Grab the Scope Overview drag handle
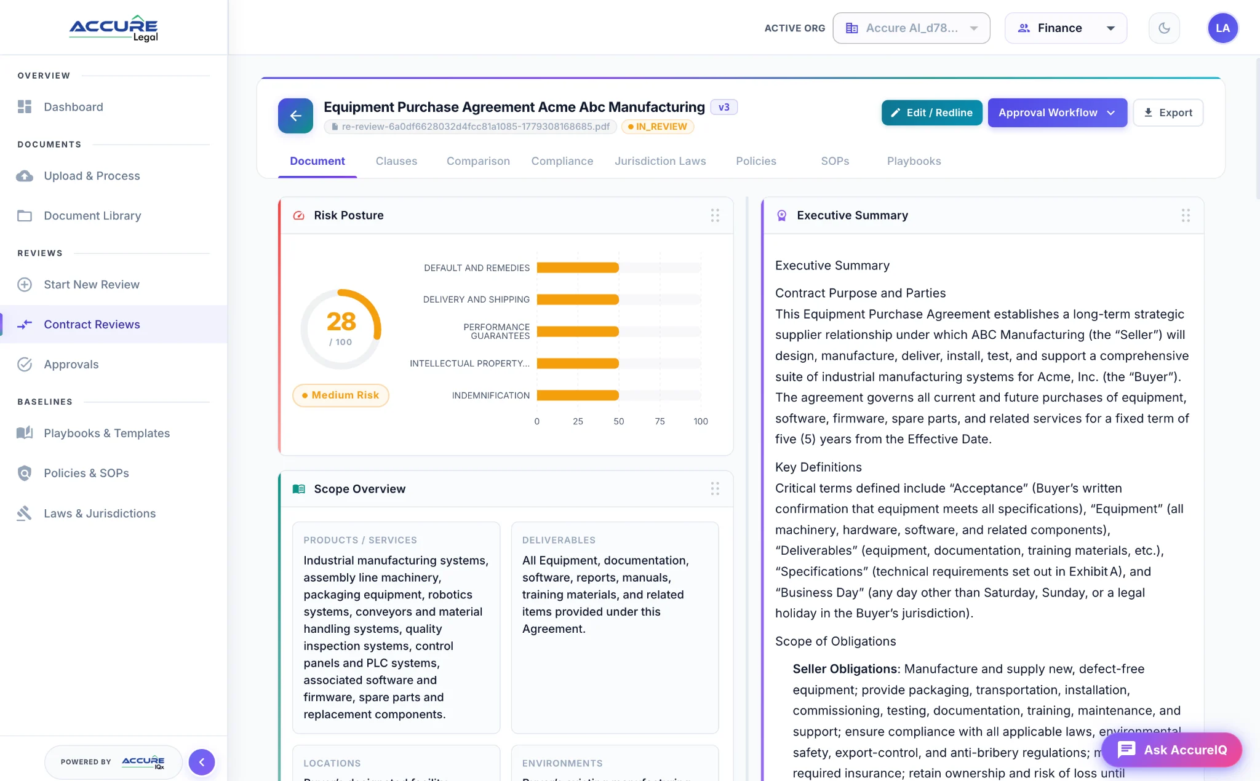 [715, 489]
